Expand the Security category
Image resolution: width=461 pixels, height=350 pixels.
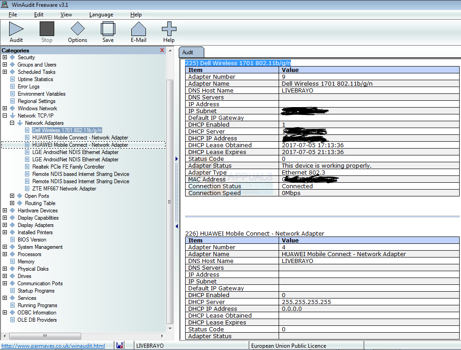point(4,57)
